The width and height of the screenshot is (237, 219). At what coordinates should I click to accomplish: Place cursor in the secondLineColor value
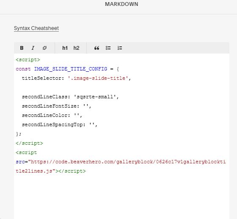77,116
